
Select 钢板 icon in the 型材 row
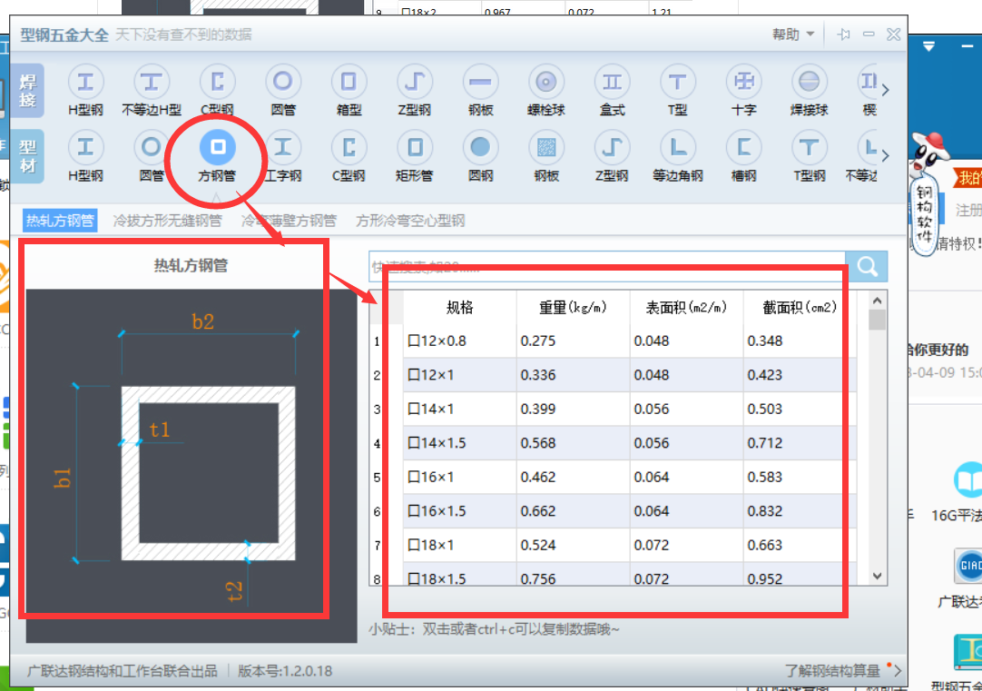[546, 148]
